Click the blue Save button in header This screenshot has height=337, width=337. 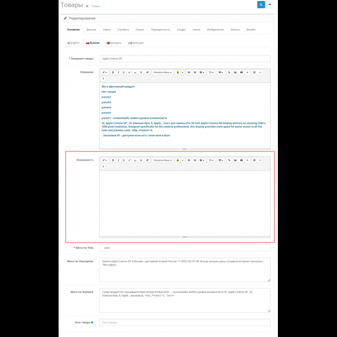click(261, 5)
